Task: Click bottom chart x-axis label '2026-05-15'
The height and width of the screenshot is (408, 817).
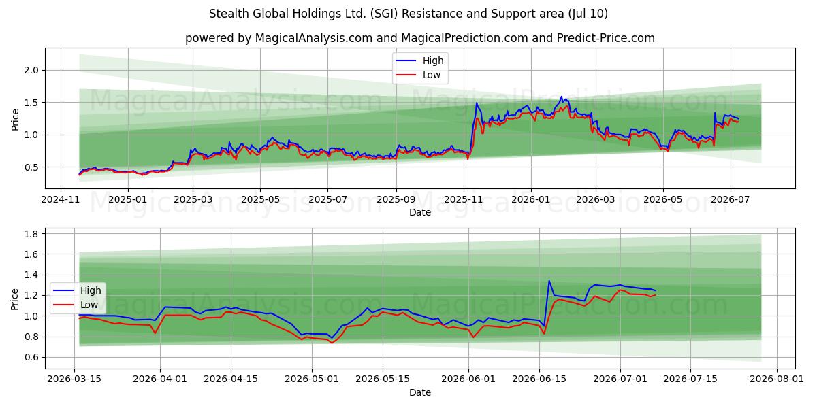Action: (382, 380)
